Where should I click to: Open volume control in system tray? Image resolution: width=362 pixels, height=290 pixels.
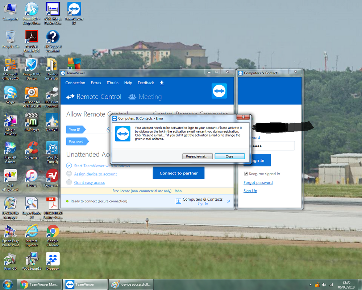point(324,285)
